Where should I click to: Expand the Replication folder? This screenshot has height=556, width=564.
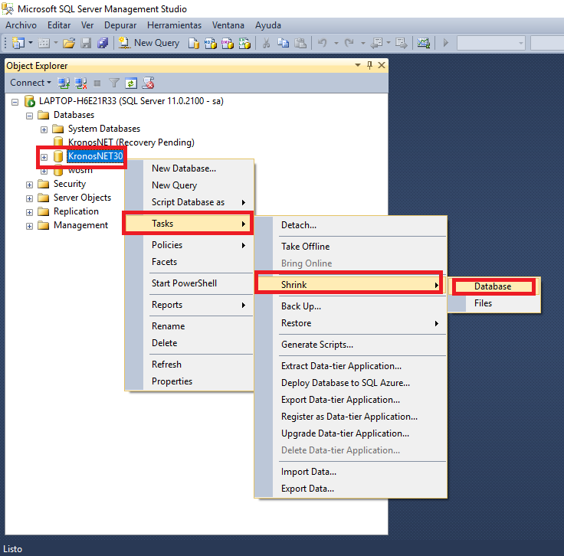(29, 212)
